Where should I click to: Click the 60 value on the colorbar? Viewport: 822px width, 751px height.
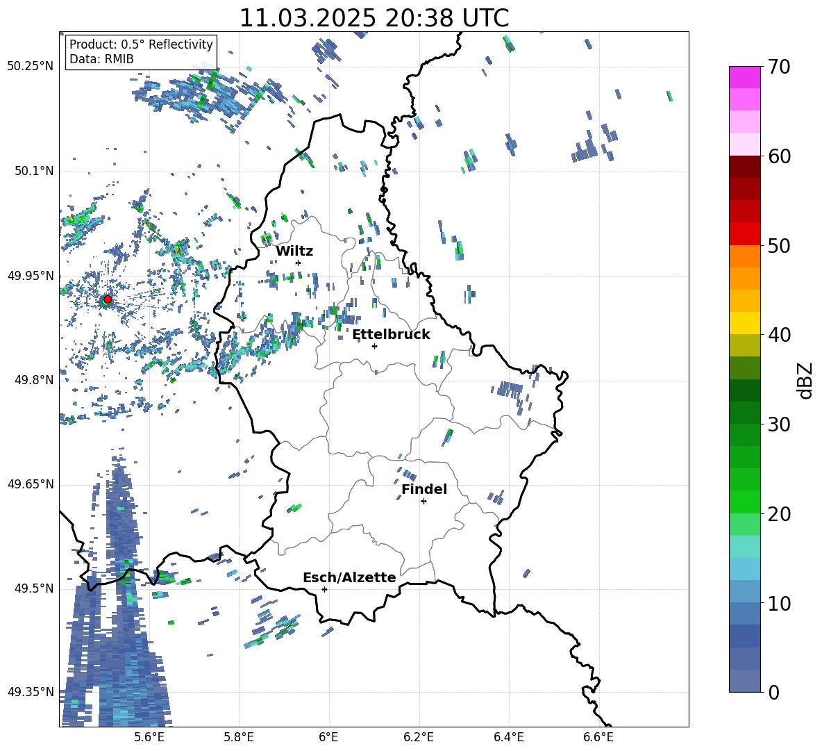[x=779, y=156]
